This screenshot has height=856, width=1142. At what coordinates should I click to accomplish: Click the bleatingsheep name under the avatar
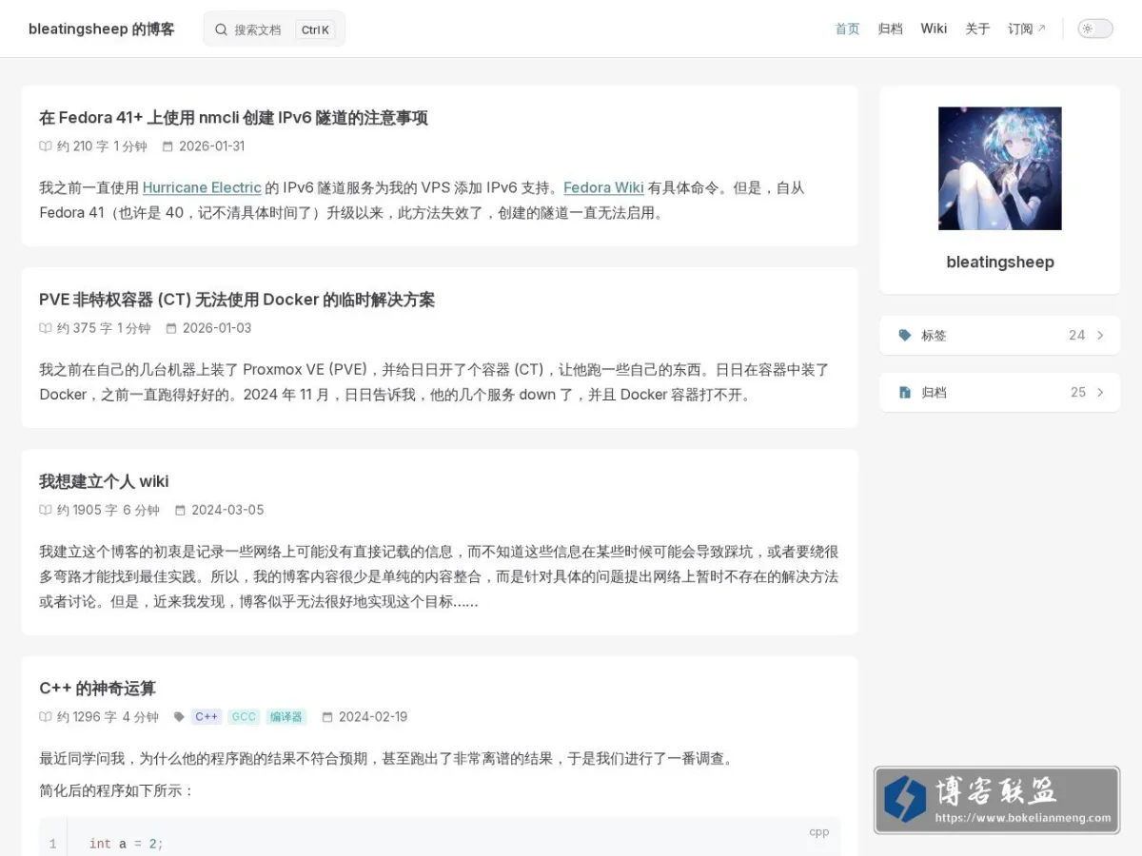[1000, 263]
